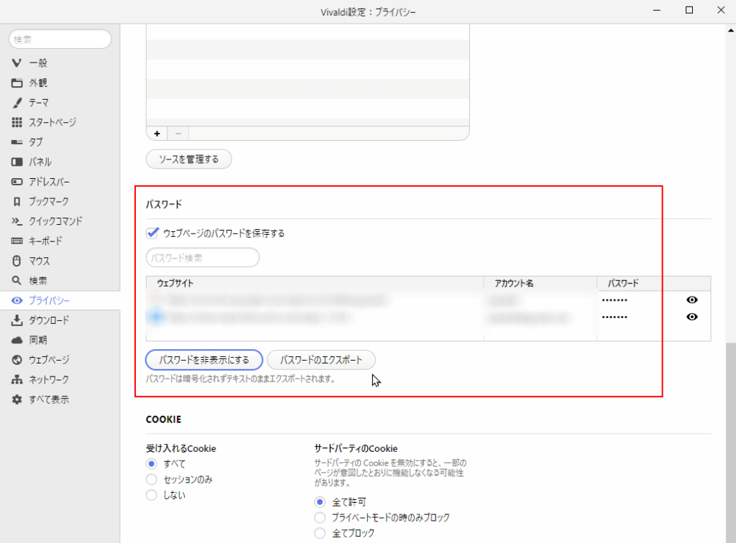Open 外観 appearance settings icon
Viewport: 736px width, 543px height.
point(17,83)
